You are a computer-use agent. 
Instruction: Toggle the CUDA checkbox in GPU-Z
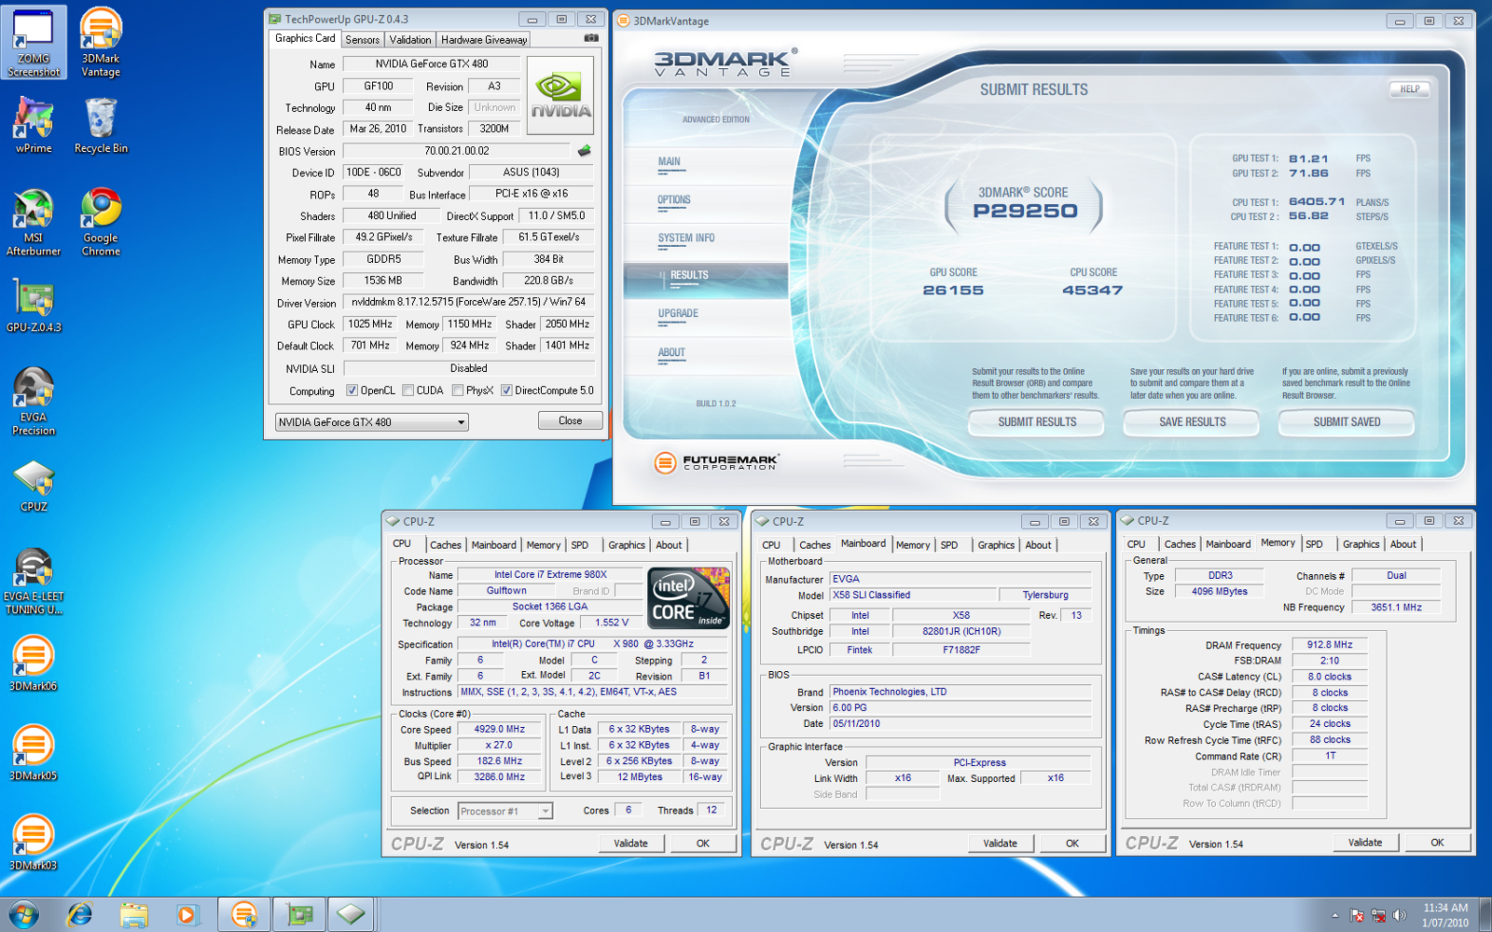pos(408,391)
